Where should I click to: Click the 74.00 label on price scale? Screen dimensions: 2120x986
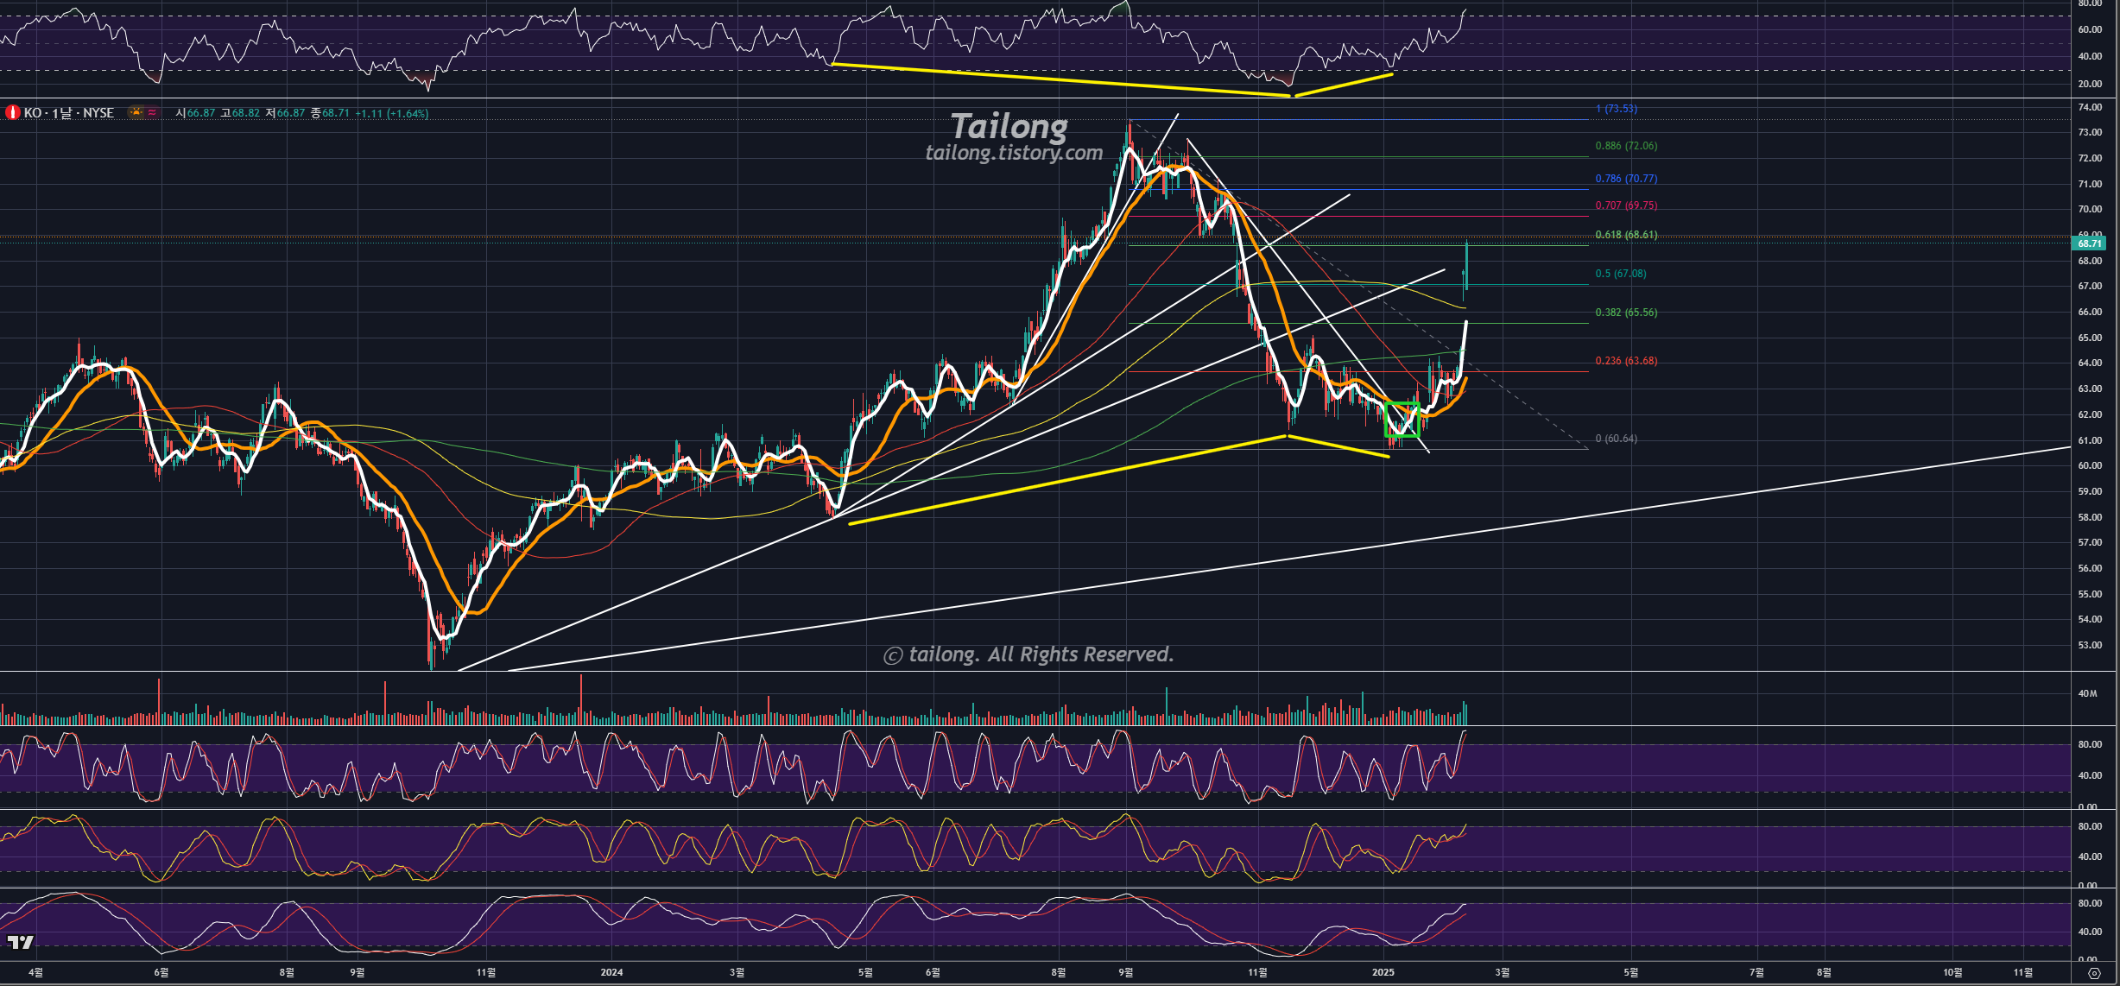tap(2090, 107)
